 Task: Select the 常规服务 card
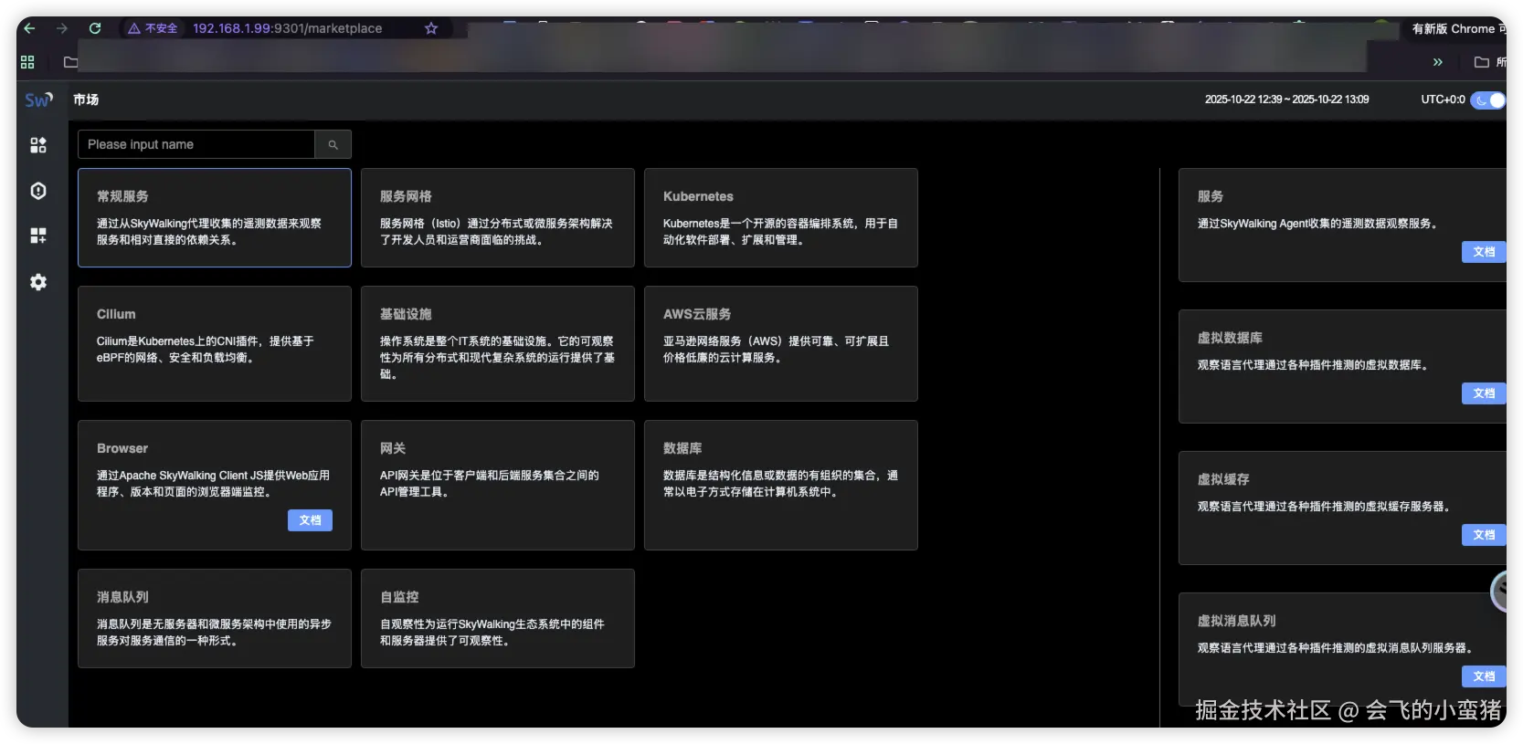point(215,217)
